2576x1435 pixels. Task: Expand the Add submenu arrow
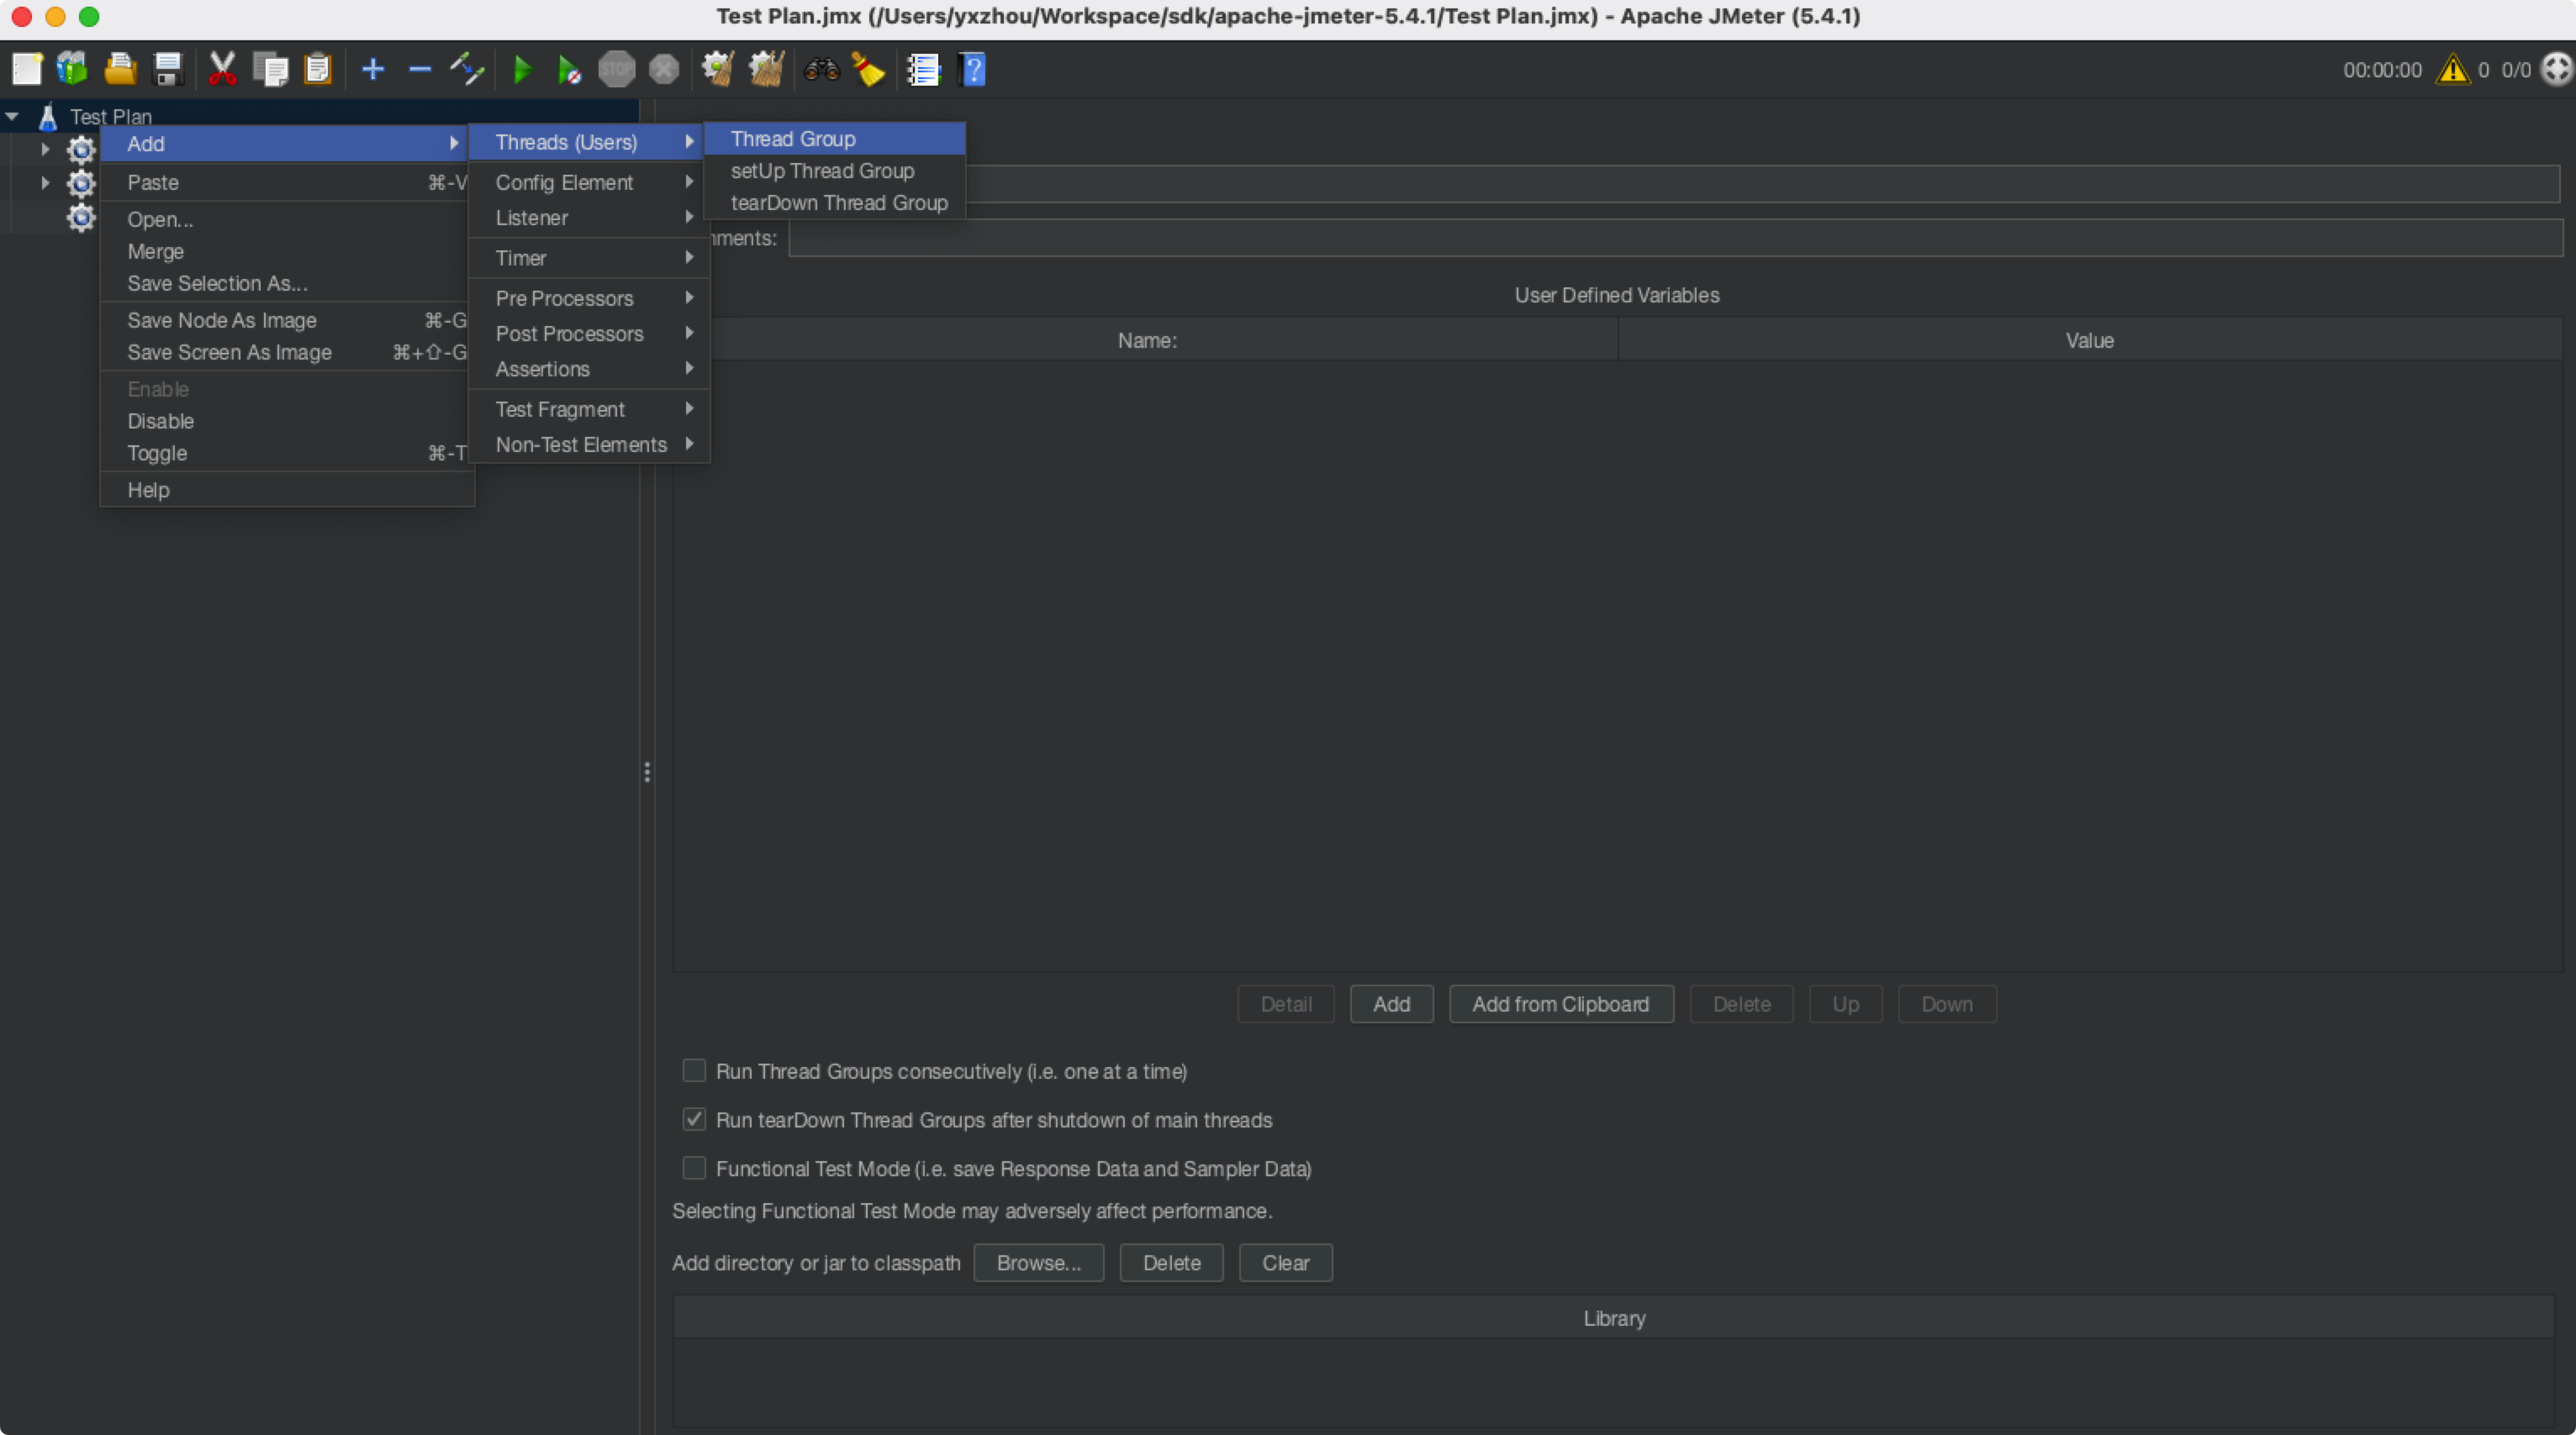(x=454, y=143)
